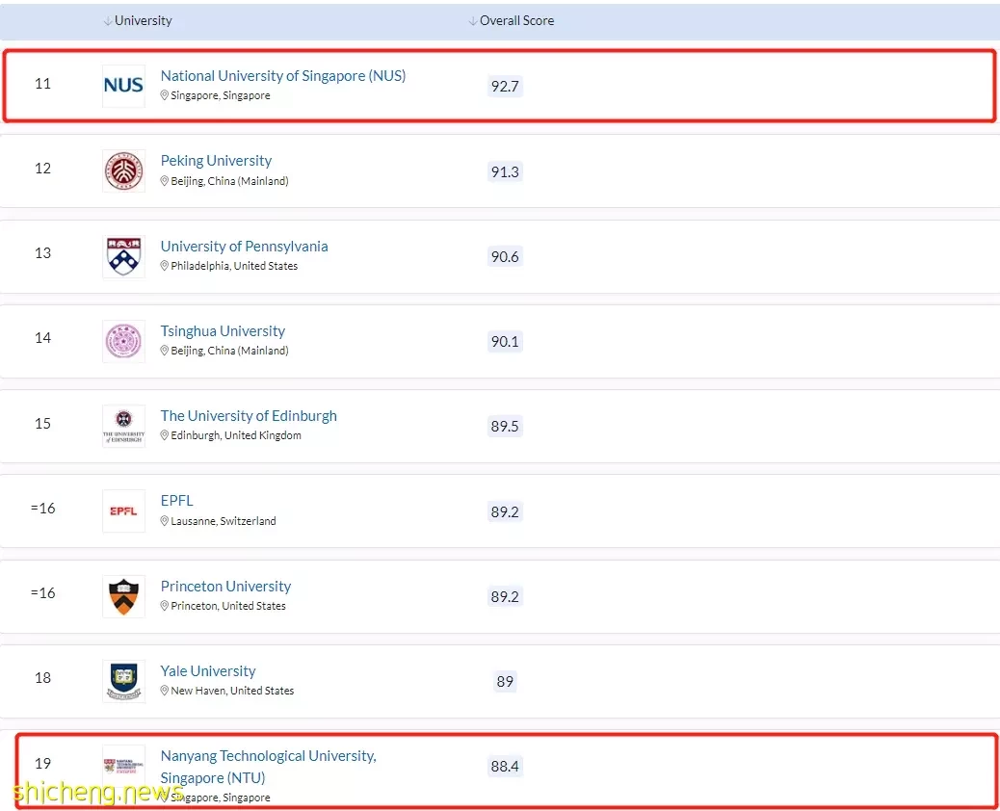Select the 89.5 overall score value
Viewport: 1000px width, 811px height.
pos(505,426)
